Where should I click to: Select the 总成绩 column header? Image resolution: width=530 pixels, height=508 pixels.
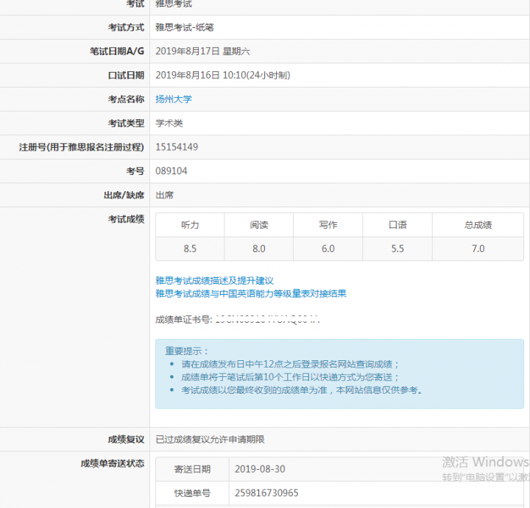(x=478, y=226)
